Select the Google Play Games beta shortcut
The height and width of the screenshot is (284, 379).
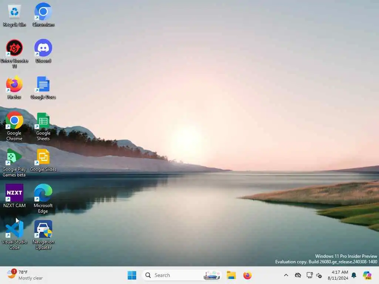(x=14, y=163)
